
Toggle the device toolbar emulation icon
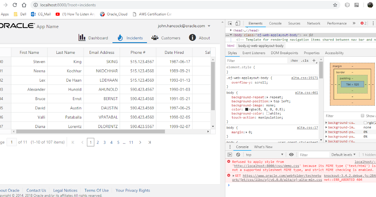pos(237,23)
